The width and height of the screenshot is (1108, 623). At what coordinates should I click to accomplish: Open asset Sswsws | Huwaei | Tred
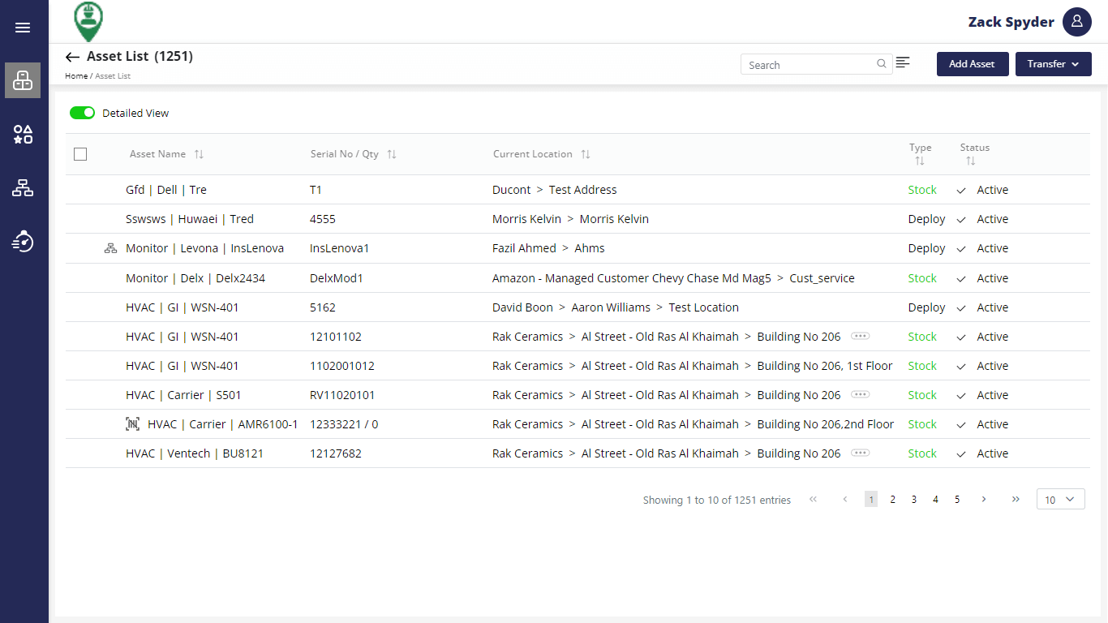click(190, 219)
